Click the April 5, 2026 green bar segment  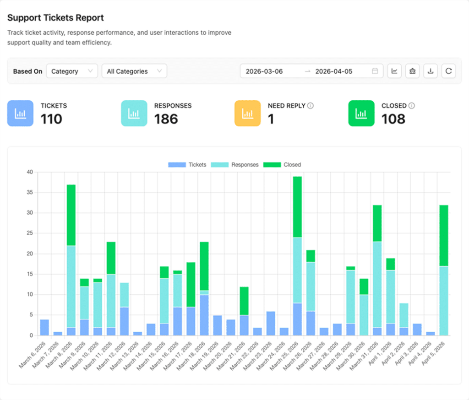(444, 235)
